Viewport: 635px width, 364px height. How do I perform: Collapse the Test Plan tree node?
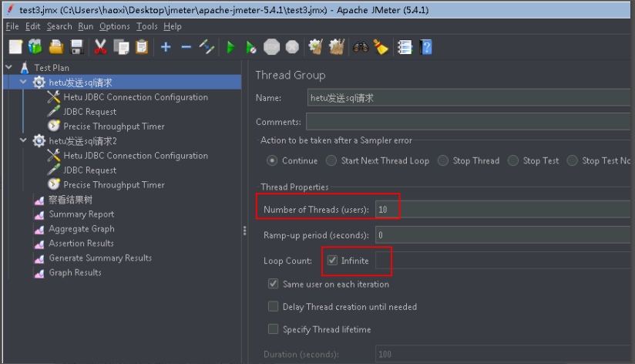pyautogui.click(x=9, y=67)
